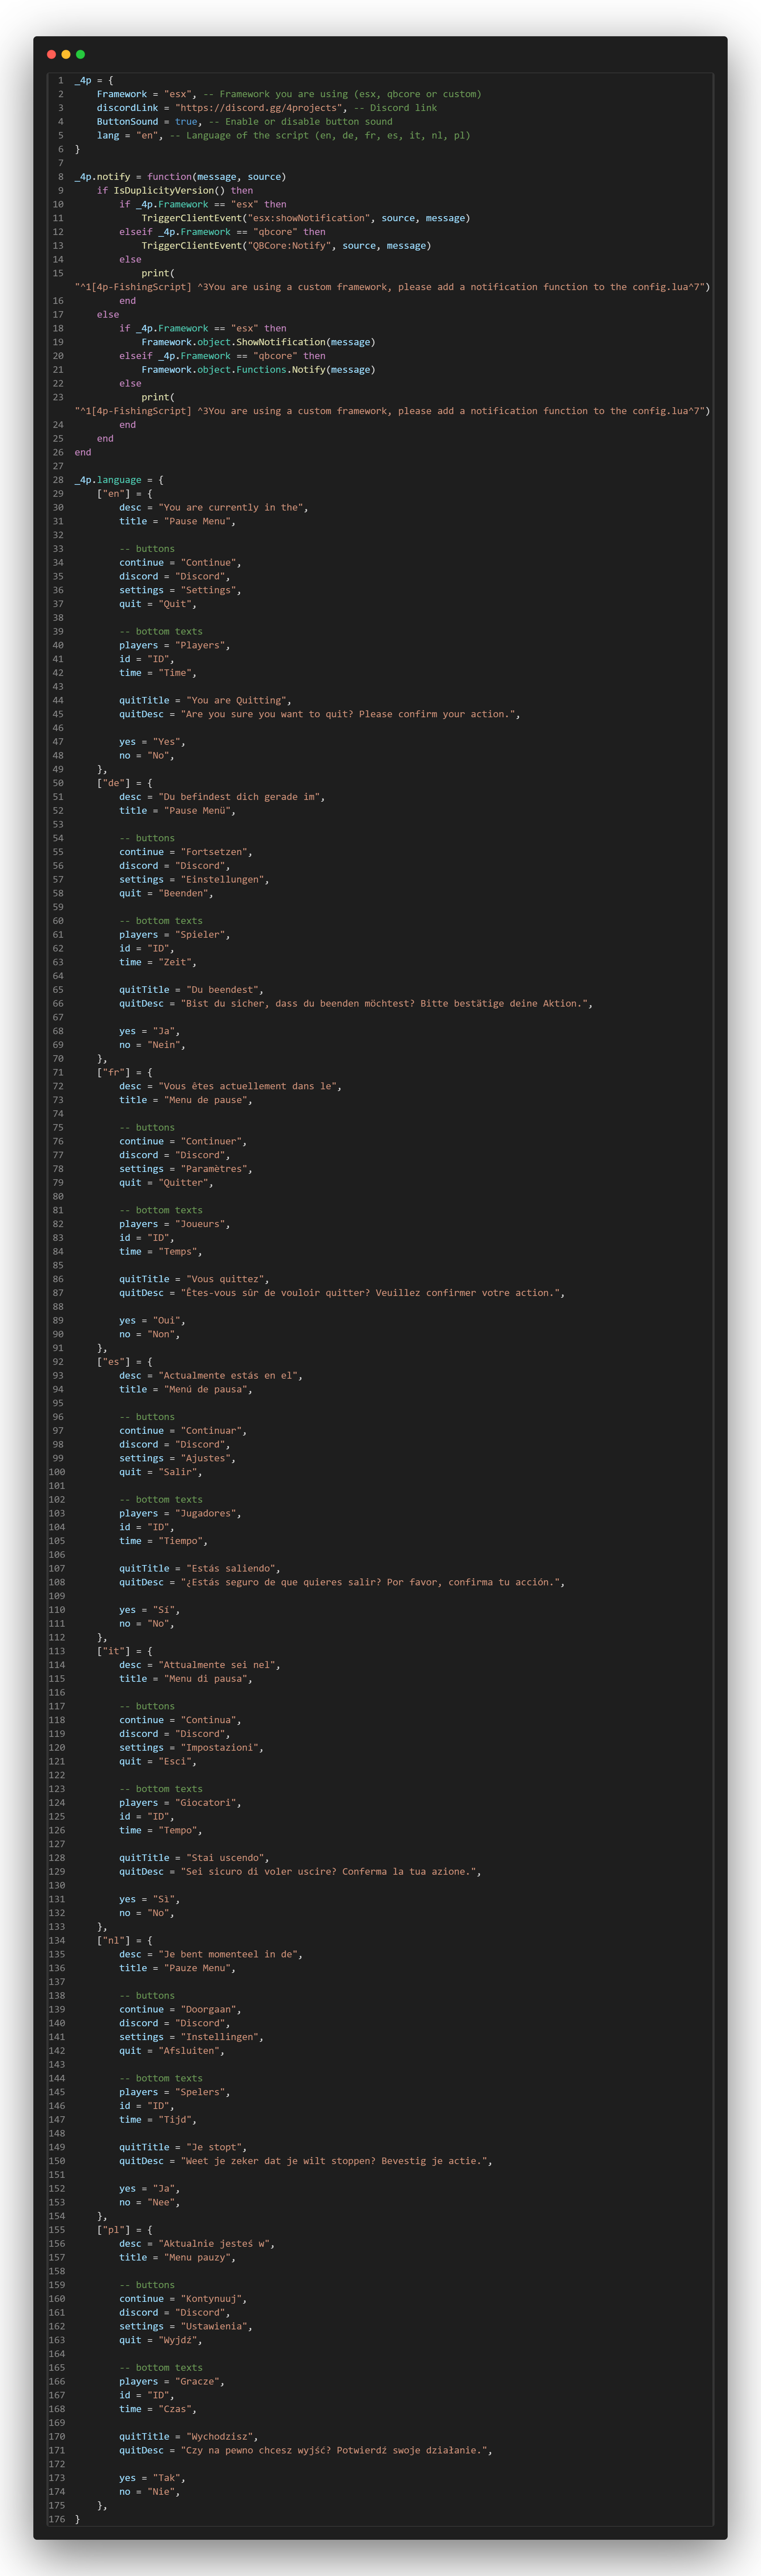Select "You are Quitting" string

click(x=237, y=701)
